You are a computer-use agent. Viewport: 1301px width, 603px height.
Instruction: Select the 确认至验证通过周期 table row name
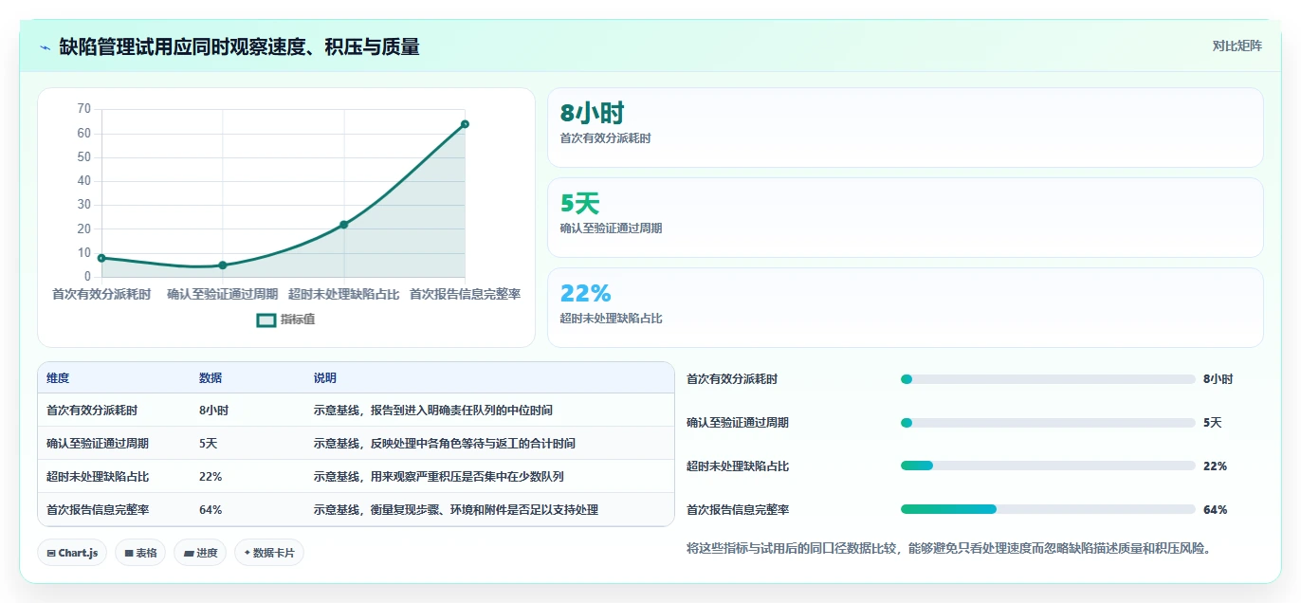[98, 444]
